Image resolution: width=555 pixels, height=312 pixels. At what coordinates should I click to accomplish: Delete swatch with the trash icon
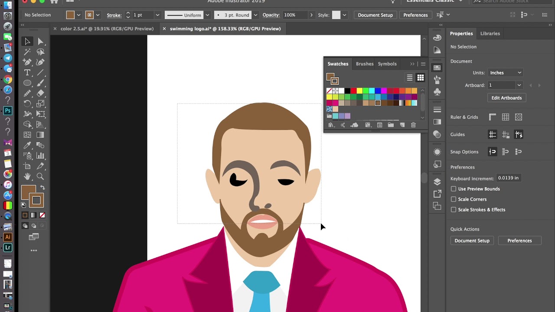413,125
